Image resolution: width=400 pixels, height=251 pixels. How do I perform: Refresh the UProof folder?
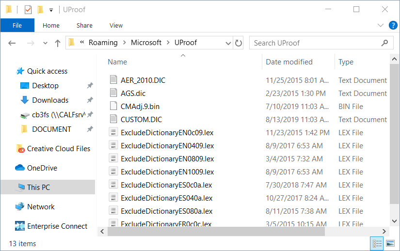pos(238,43)
